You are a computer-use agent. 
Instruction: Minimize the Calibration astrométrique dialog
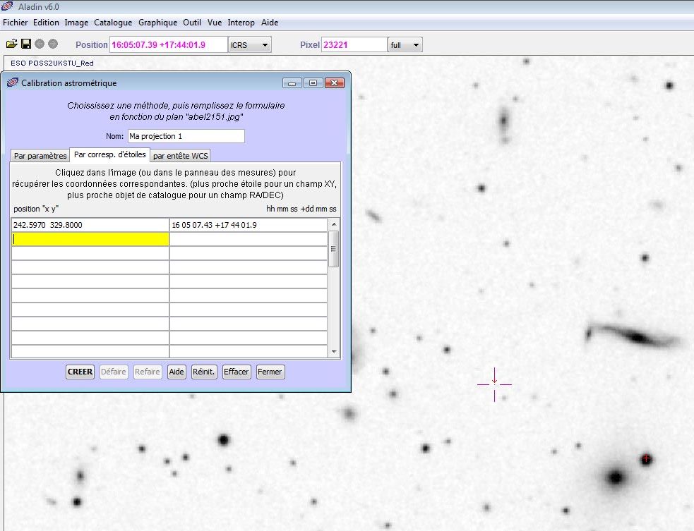pyautogui.click(x=292, y=83)
